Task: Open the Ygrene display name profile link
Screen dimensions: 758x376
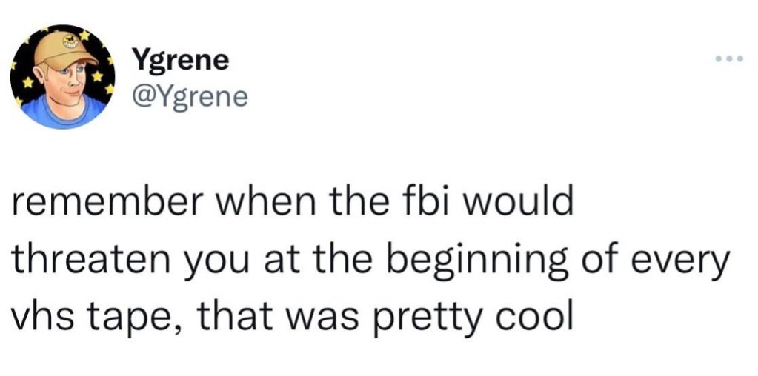Action: (180, 61)
